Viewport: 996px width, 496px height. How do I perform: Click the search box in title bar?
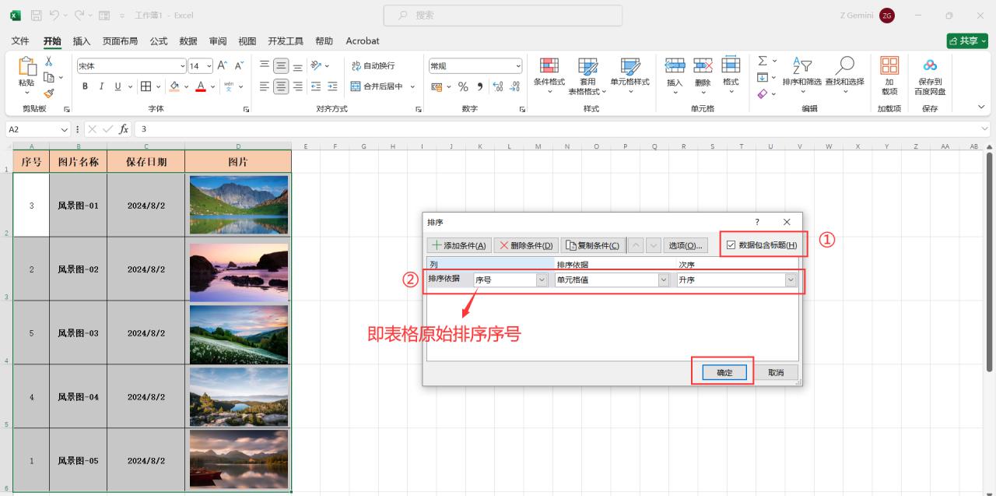tap(503, 16)
